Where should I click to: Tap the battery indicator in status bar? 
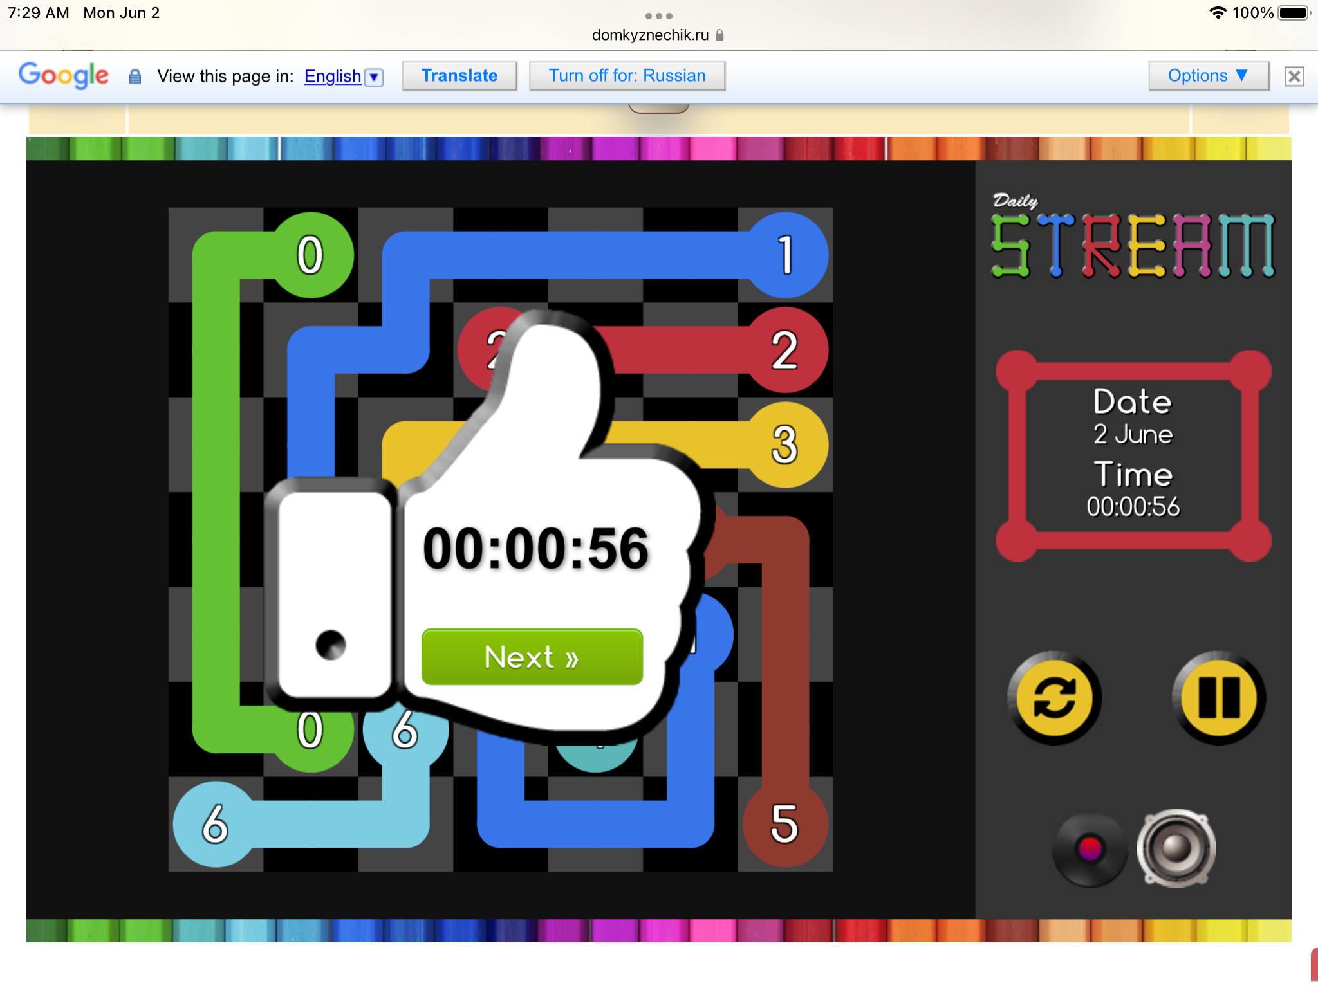pos(1294,13)
